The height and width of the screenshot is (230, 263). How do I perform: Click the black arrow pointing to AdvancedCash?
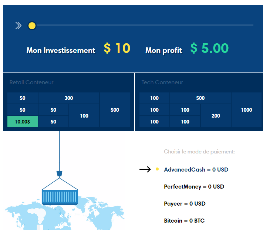pyautogui.click(x=145, y=169)
